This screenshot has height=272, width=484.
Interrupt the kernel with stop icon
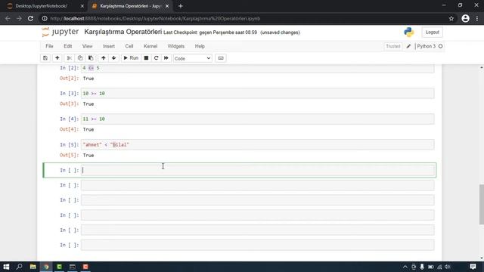(x=146, y=58)
